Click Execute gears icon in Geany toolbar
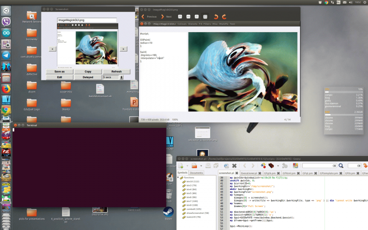This screenshot has width=368, height=230. (x=285, y=166)
